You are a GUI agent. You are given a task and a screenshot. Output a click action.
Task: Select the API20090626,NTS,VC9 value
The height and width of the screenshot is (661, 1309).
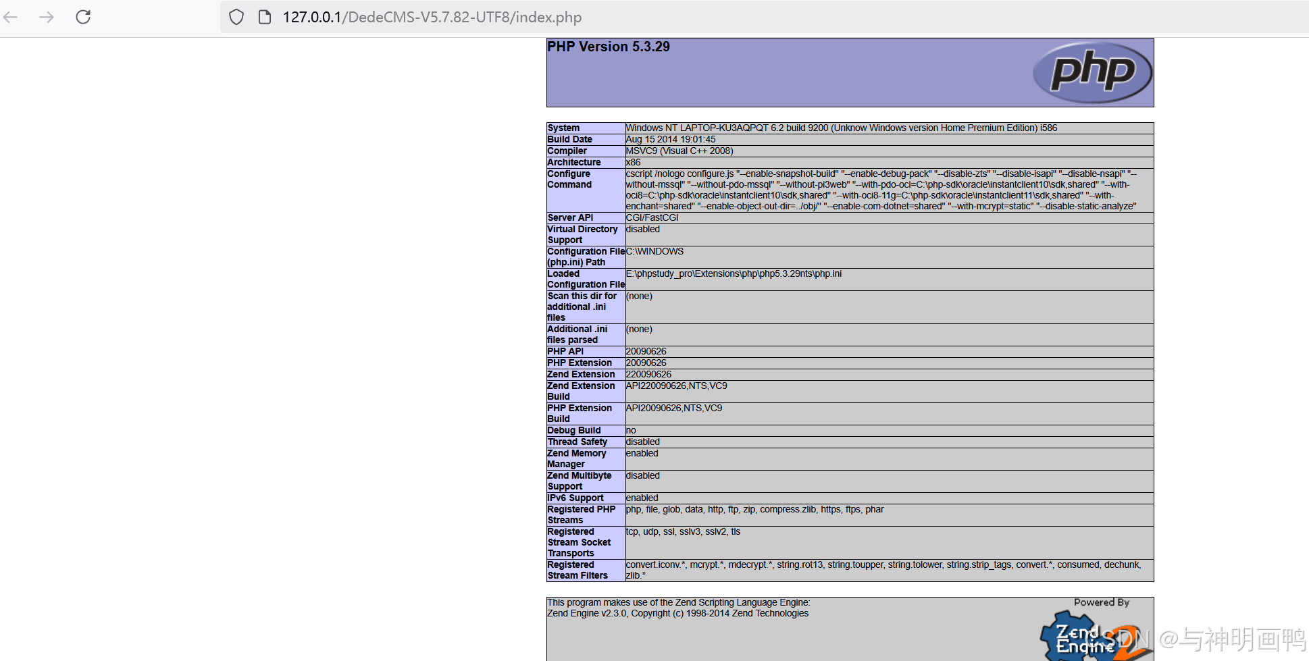pyautogui.click(x=673, y=408)
